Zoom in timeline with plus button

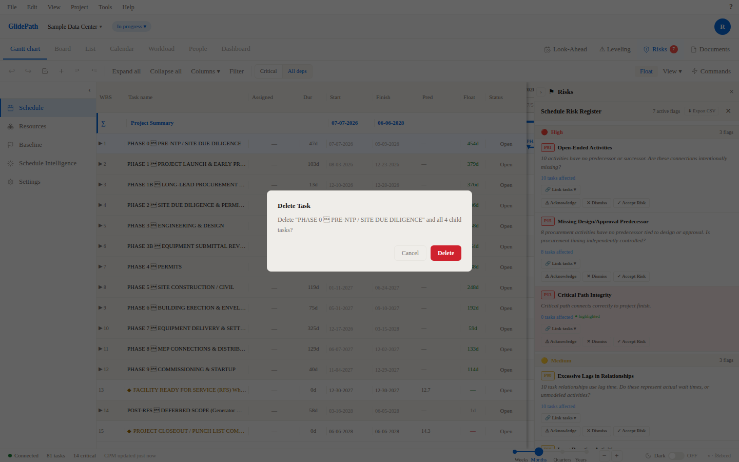616,455
